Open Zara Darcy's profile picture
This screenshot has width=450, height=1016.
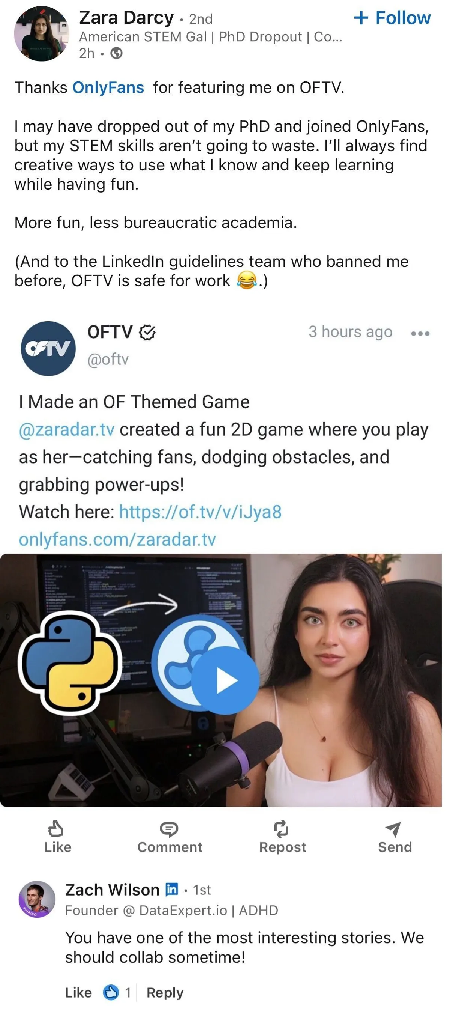(42, 34)
